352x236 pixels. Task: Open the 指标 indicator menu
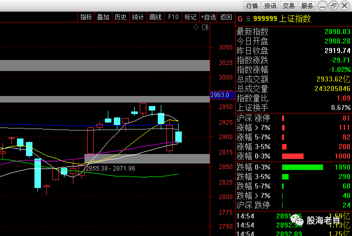point(86,17)
